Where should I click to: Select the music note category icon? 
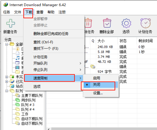tap(17, 58)
